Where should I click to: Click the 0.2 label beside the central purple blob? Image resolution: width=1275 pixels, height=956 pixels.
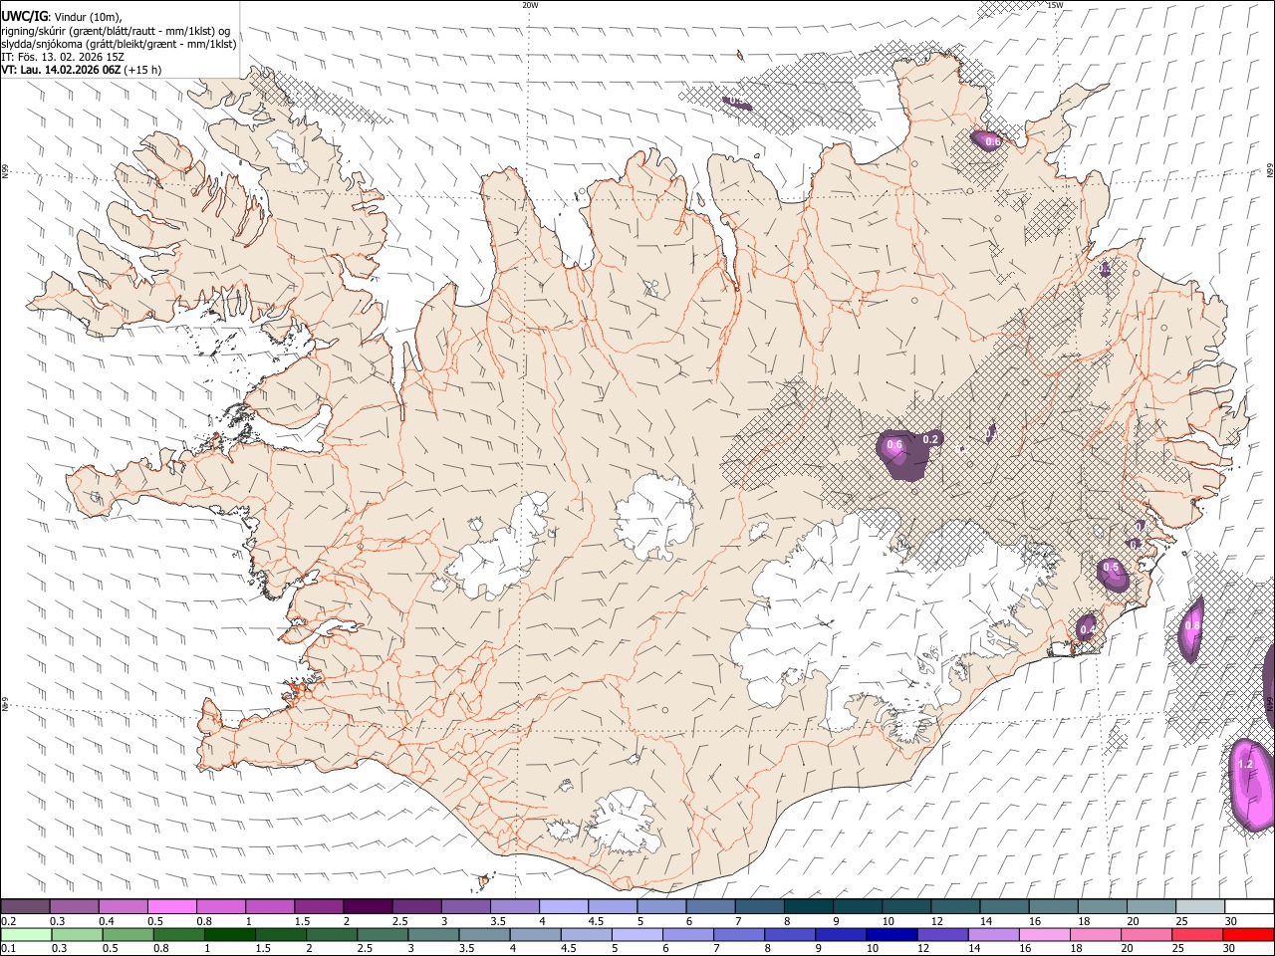coord(931,439)
